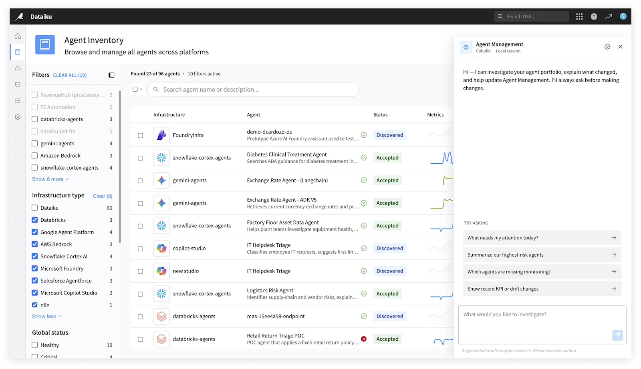The image size is (641, 369).
Task: Open the user profile avatar
Action: [x=623, y=16]
